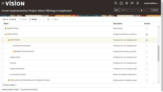
Task: Click the Procurement Purchasing footer text
Action: (x=29, y=89)
